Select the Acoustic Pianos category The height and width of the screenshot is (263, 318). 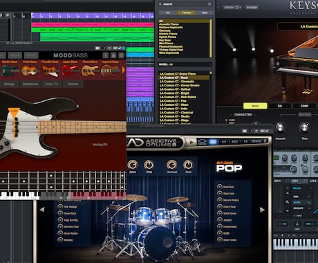pyautogui.click(x=169, y=24)
